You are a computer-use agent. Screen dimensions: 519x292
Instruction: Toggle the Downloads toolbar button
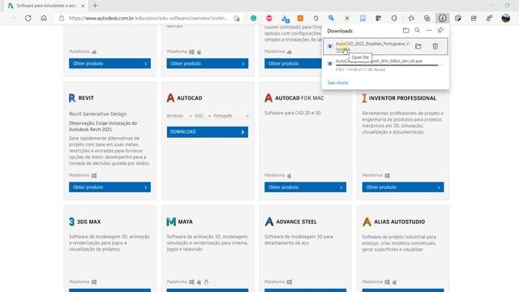442,18
